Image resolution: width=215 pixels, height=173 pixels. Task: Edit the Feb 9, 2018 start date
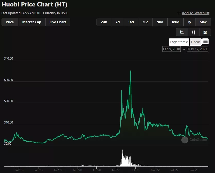[172, 49]
